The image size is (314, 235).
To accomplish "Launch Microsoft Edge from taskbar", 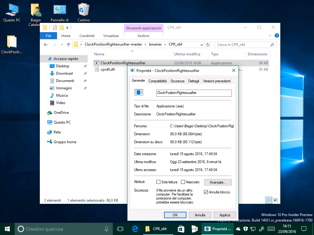I will pos(135,229).
